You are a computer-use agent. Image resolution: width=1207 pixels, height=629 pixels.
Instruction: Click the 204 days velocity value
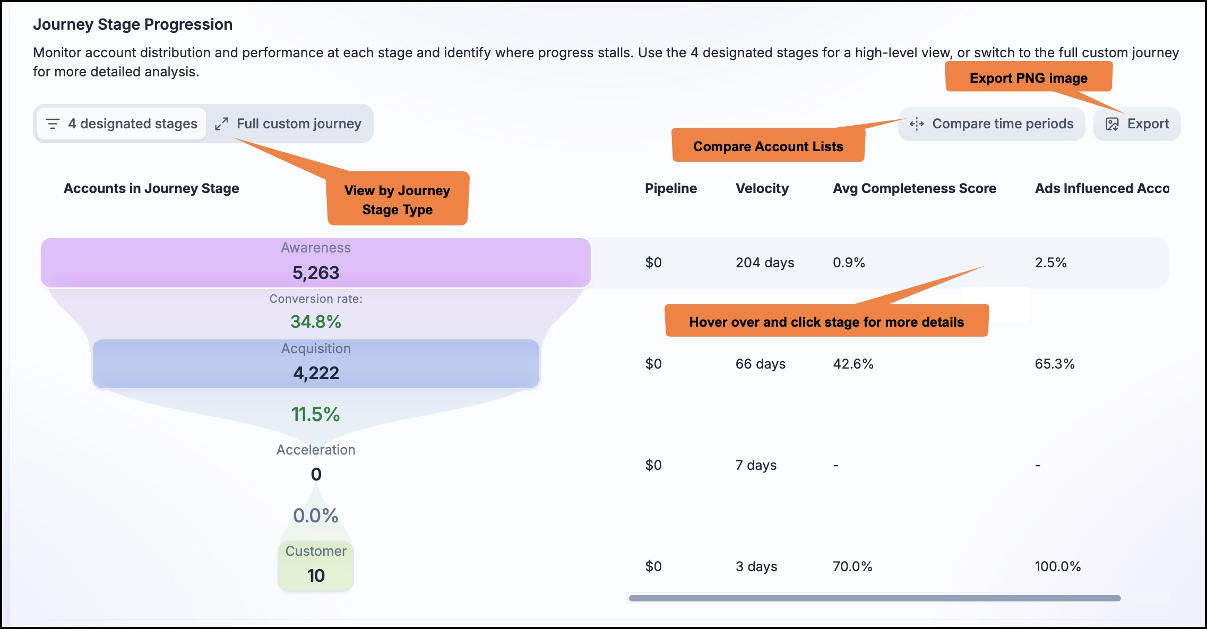pyautogui.click(x=765, y=263)
